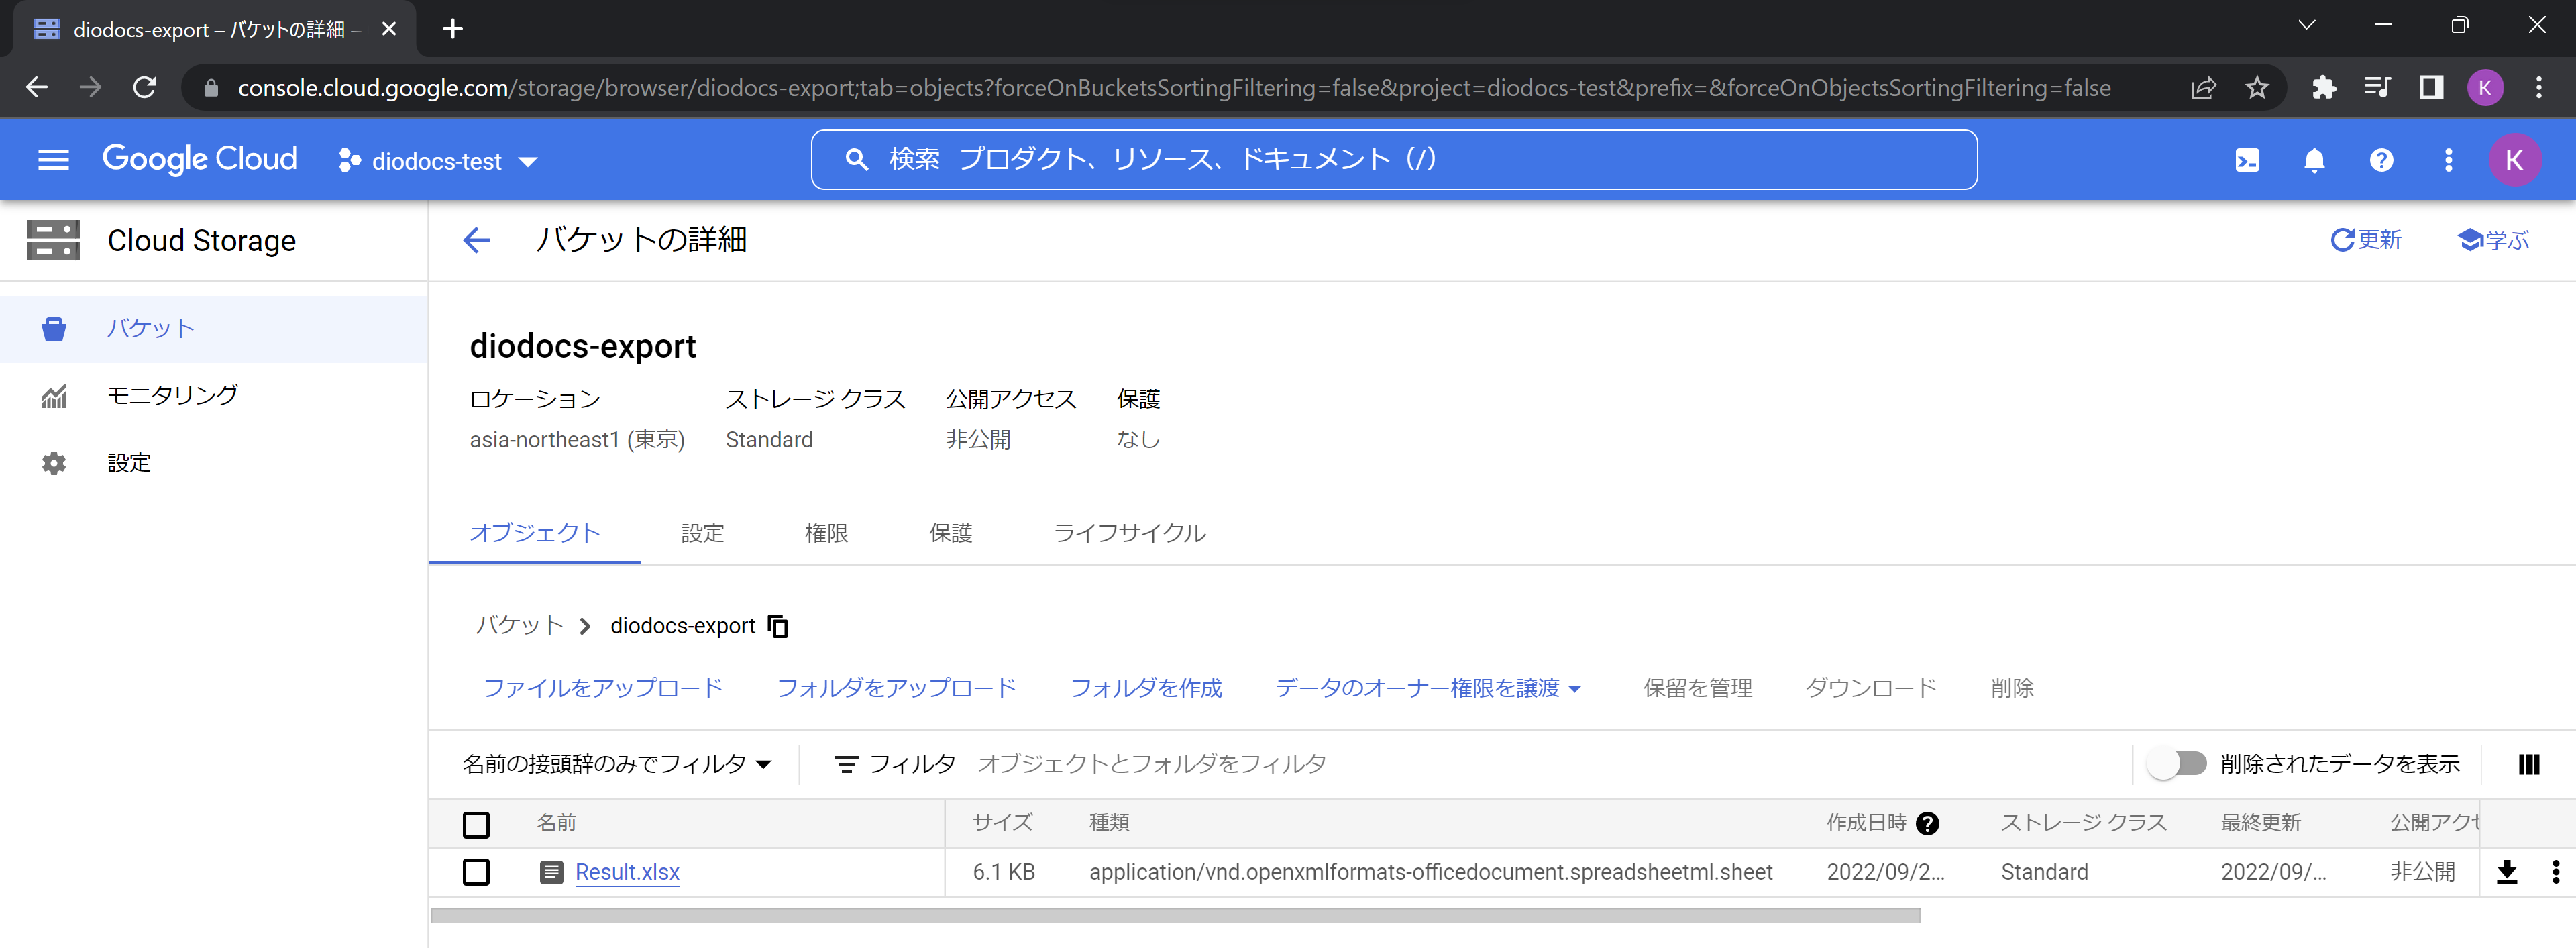Click the browser address bar URL
Image resolution: width=2576 pixels, height=948 pixels.
1173,88
